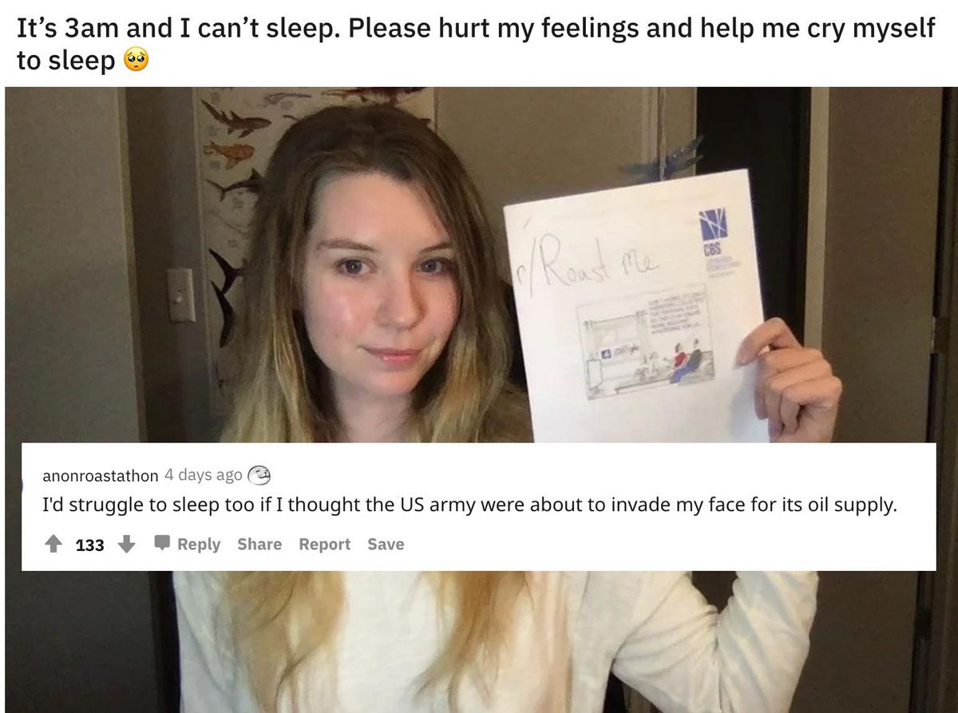Click the "4 days ago" timestamp
958x713 pixels.
tap(203, 475)
